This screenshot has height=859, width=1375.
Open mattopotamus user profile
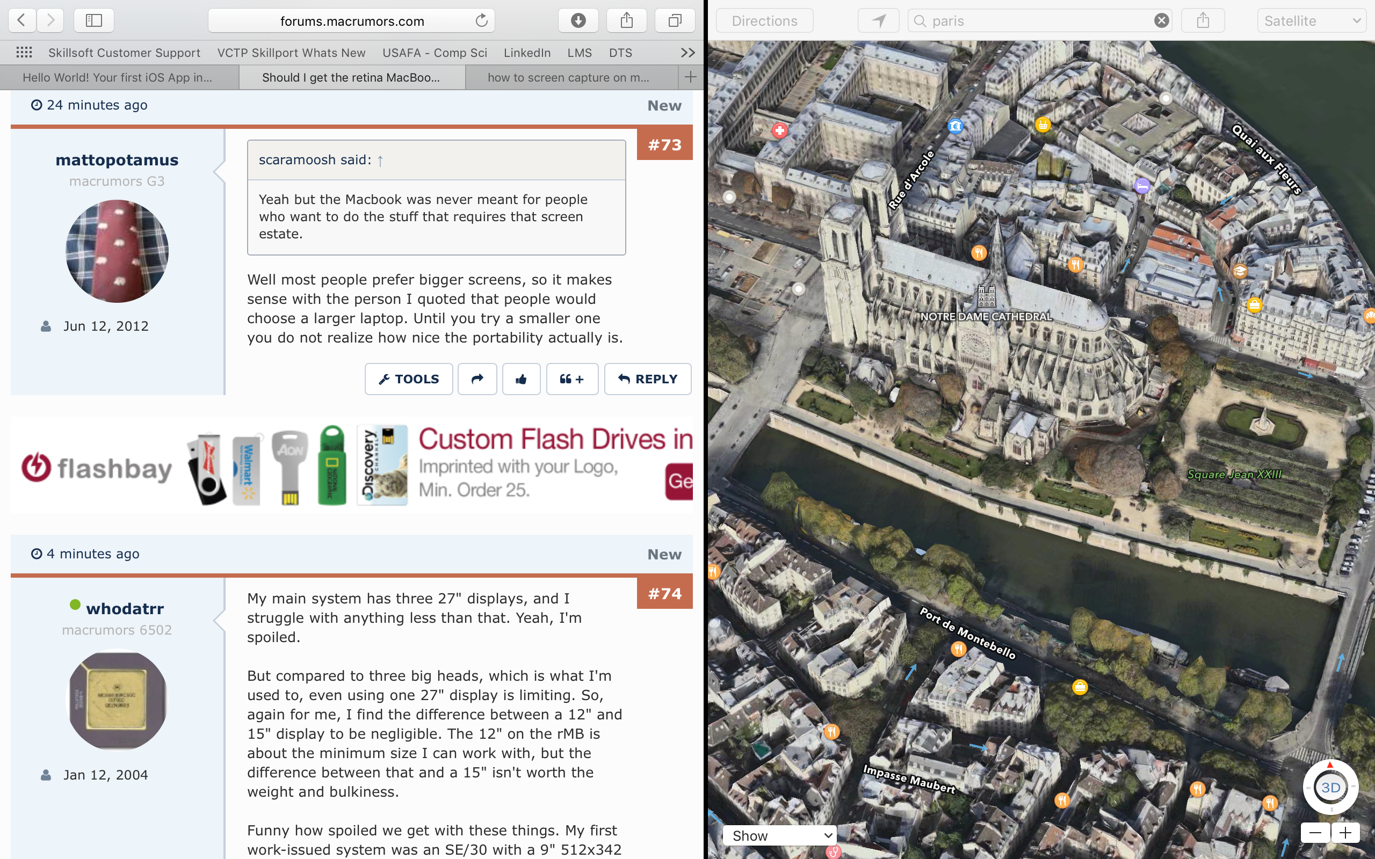click(117, 159)
